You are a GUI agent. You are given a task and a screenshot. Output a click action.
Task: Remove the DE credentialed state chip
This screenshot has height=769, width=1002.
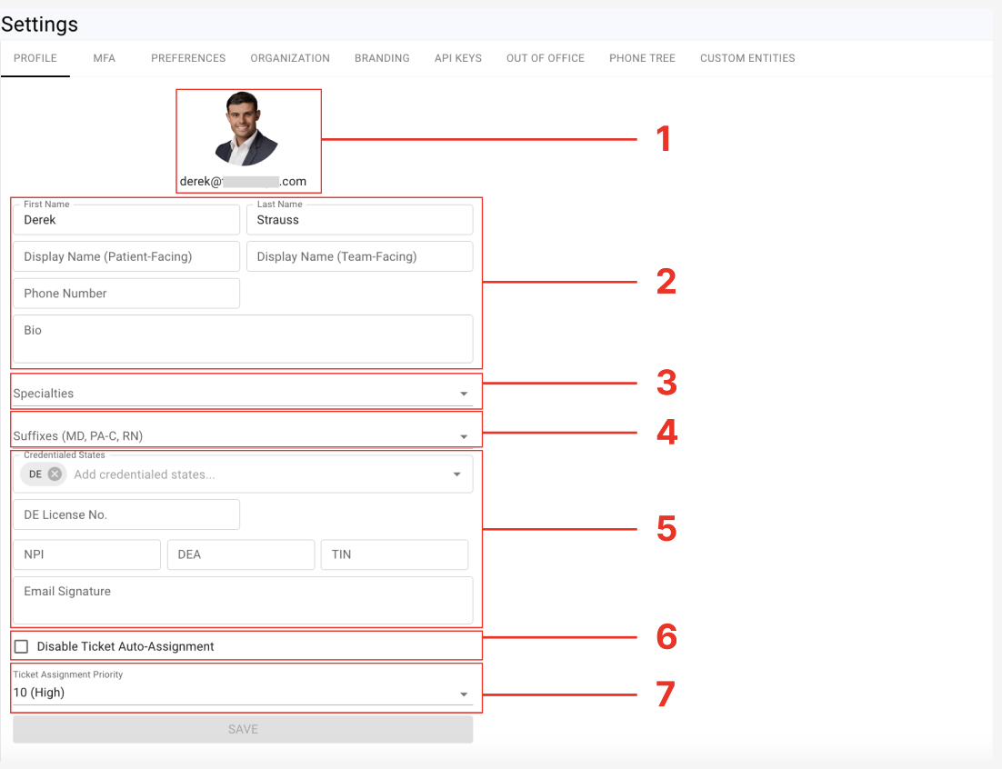(55, 474)
